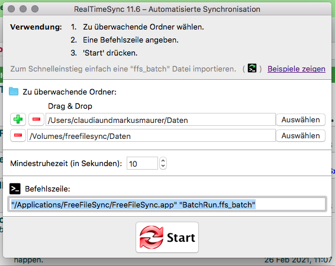This screenshot has height=266, width=335.
Task: Click 'Eine Befehlszeile angeben.' instruction text
Action: [131, 40]
